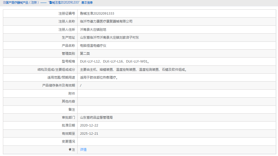278x156 pixels.
Task: Click the 型号规格 label
Action: point(68,61)
